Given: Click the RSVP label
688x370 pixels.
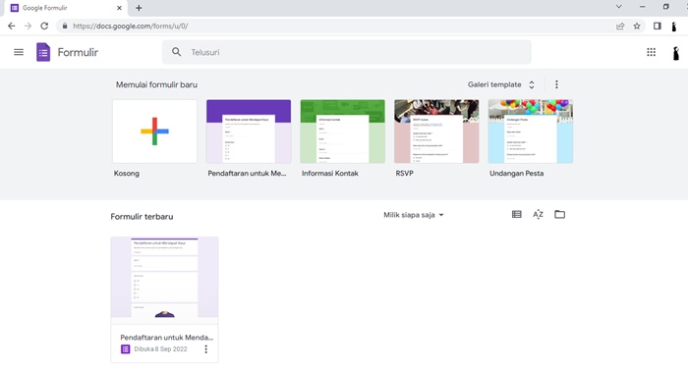Looking at the screenshot, I should tap(404, 173).
